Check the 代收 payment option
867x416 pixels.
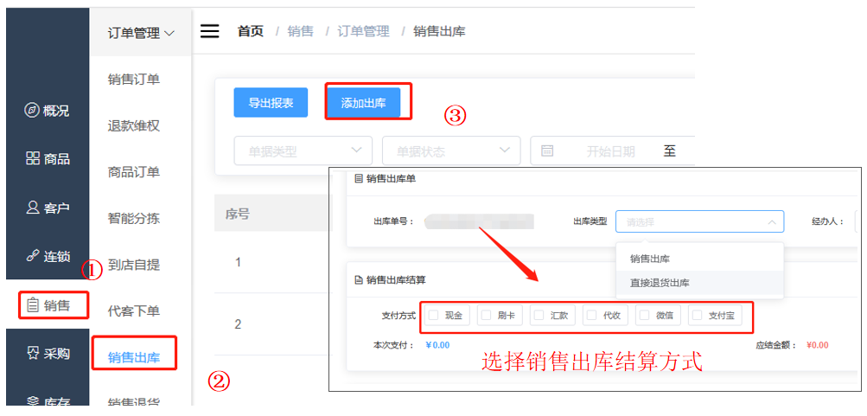[605, 316]
